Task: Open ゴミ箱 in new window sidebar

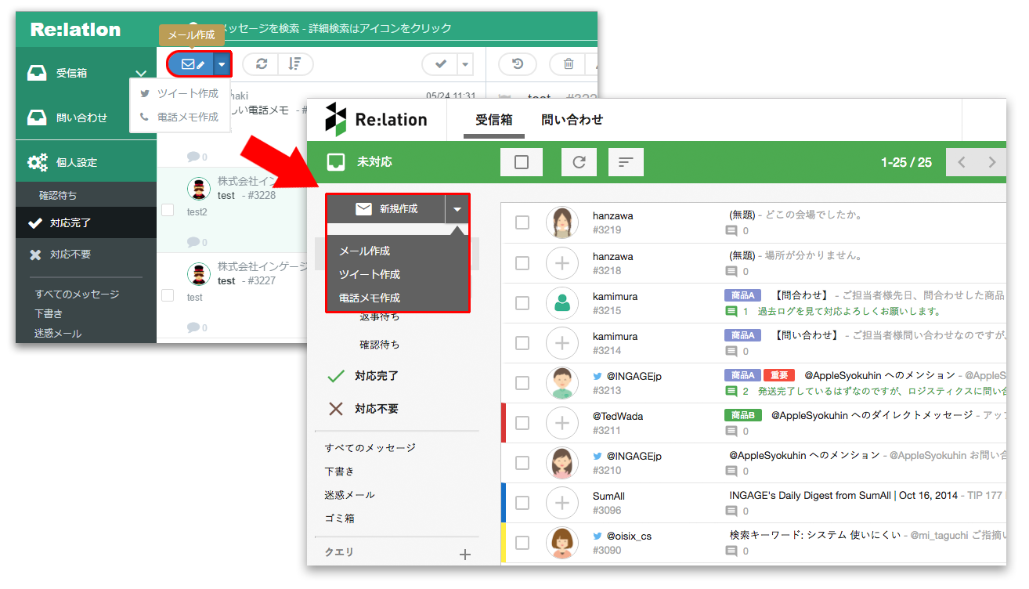Action: (x=340, y=519)
